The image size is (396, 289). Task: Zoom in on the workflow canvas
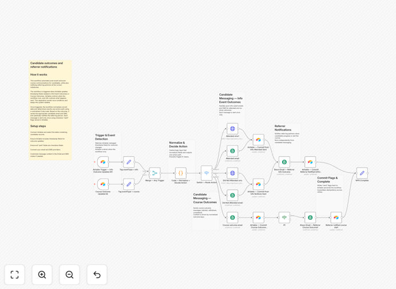(42, 275)
